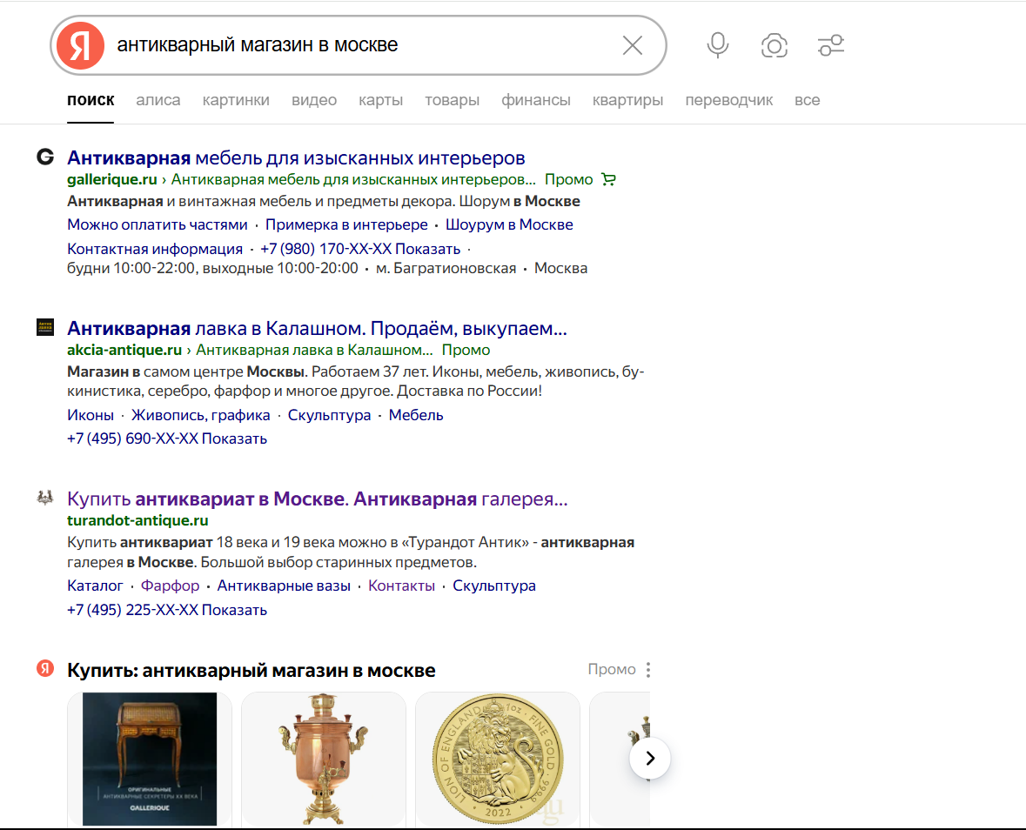
Task: Click the Промо label of the shopping block
Action: pos(612,669)
